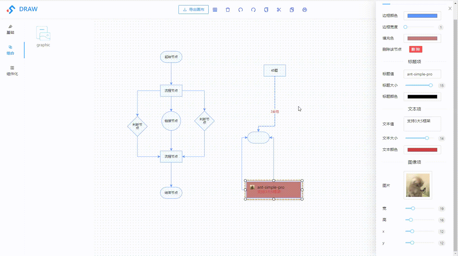Image resolution: width=458 pixels, height=256 pixels.
Task: Click the paste clipboard icon
Action: click(x=292, y=10)
